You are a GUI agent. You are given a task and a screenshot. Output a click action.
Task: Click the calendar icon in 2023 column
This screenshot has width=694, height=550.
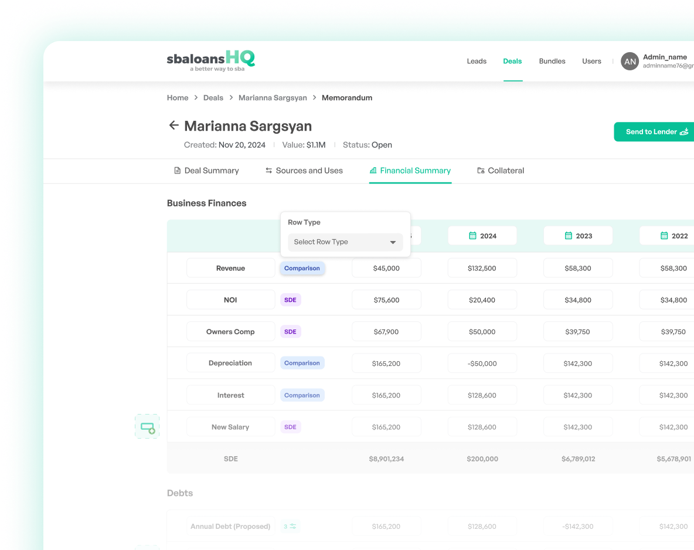568,236
